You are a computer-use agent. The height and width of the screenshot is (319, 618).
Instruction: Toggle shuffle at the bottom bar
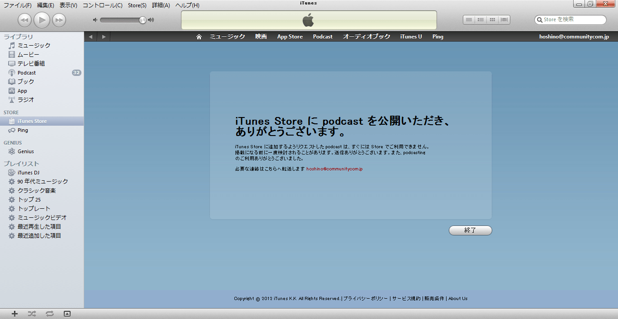32,314
